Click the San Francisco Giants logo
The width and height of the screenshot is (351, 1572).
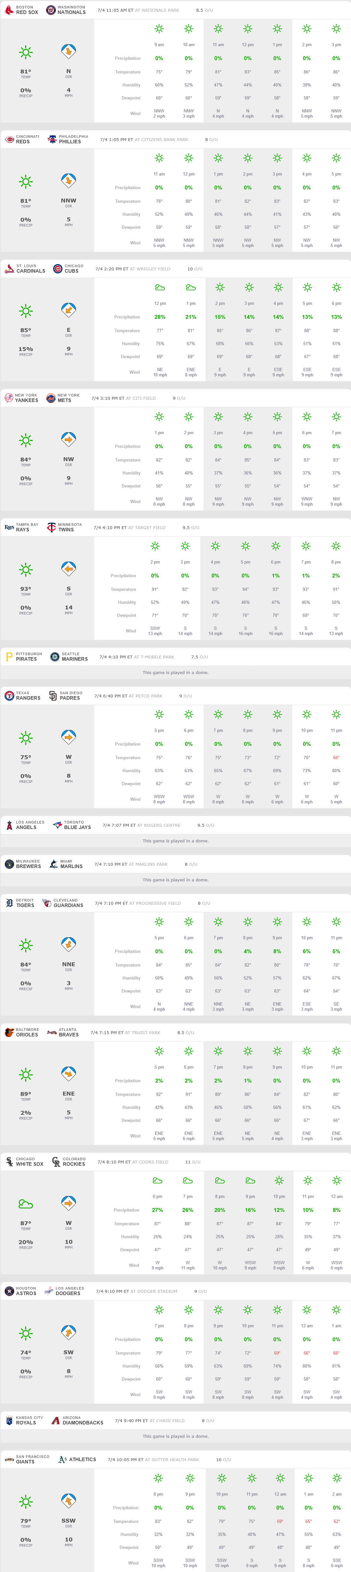[9, 1460]
